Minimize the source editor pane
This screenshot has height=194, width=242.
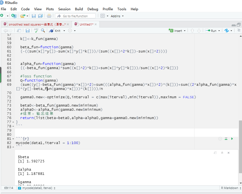point(234,25)
